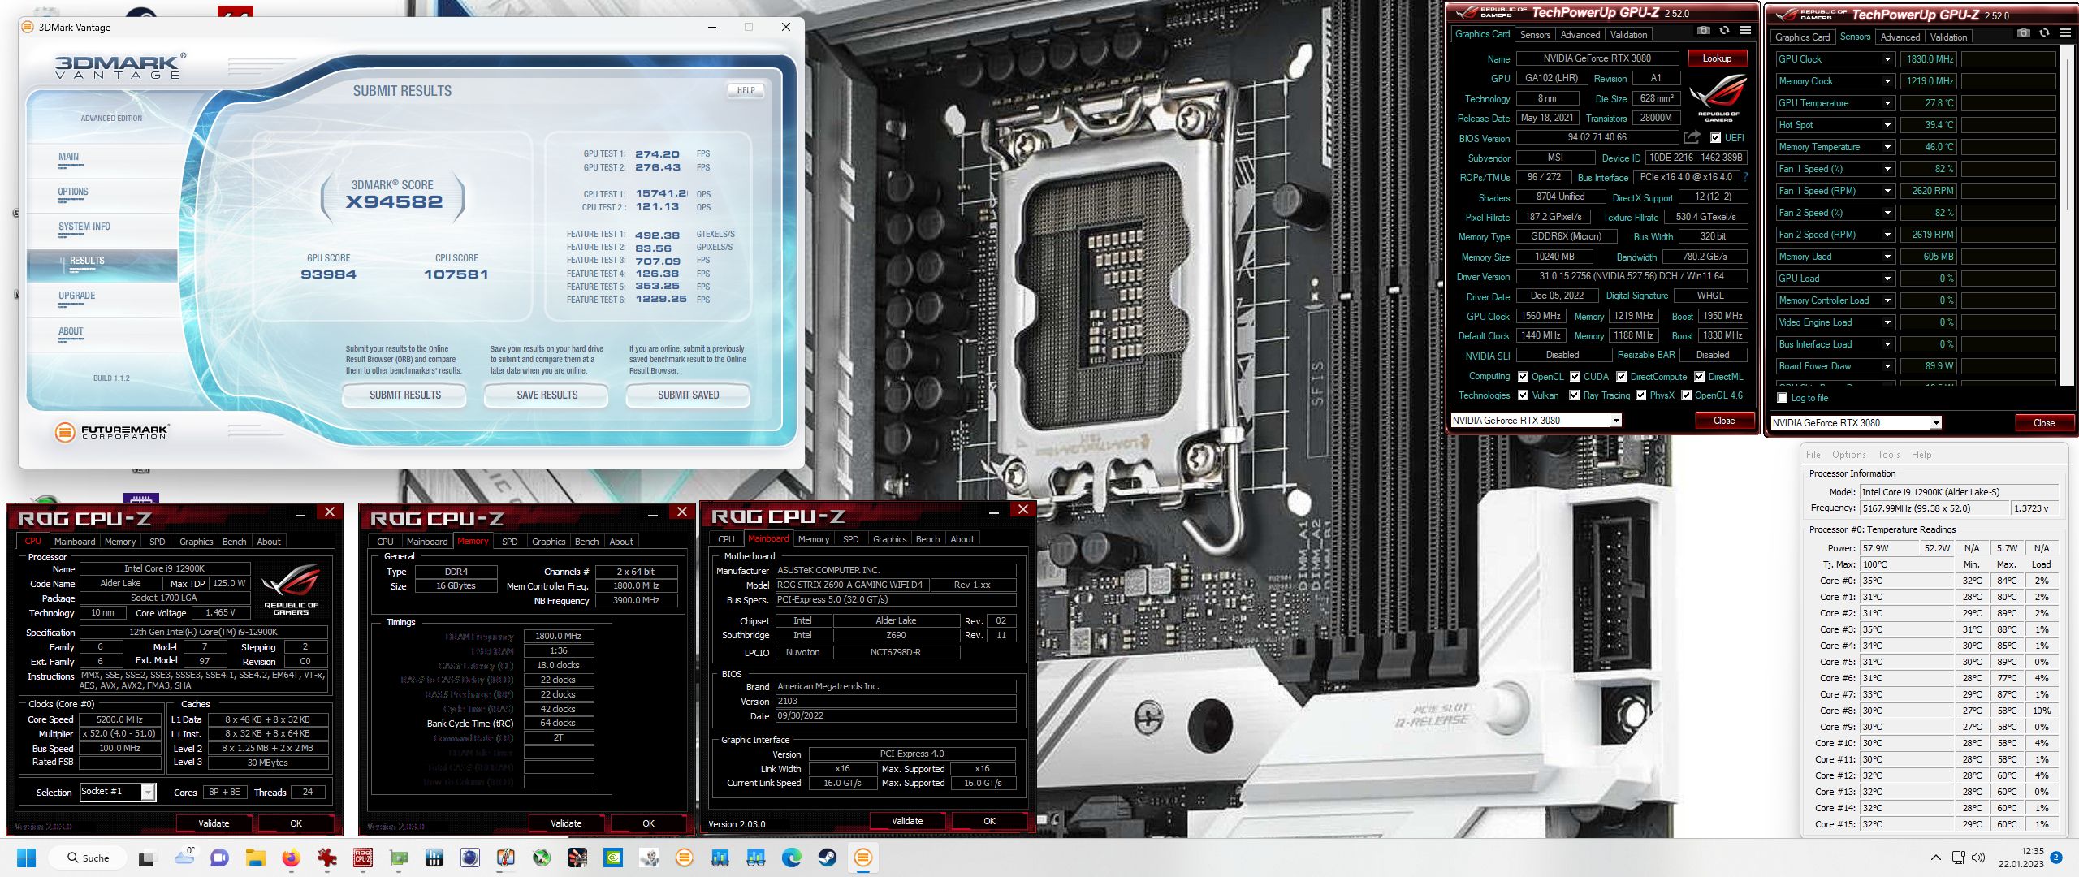Toggle the DirectCompute checkbox
Image resolution: width=2079 pixels, height=877 pixels.
coord(1621,377)
